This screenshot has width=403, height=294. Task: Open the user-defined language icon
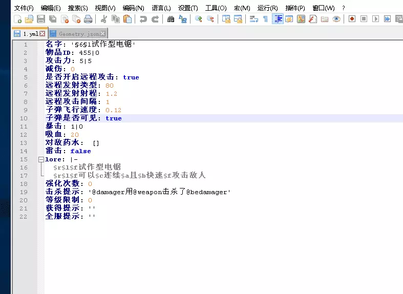[289, 19]
